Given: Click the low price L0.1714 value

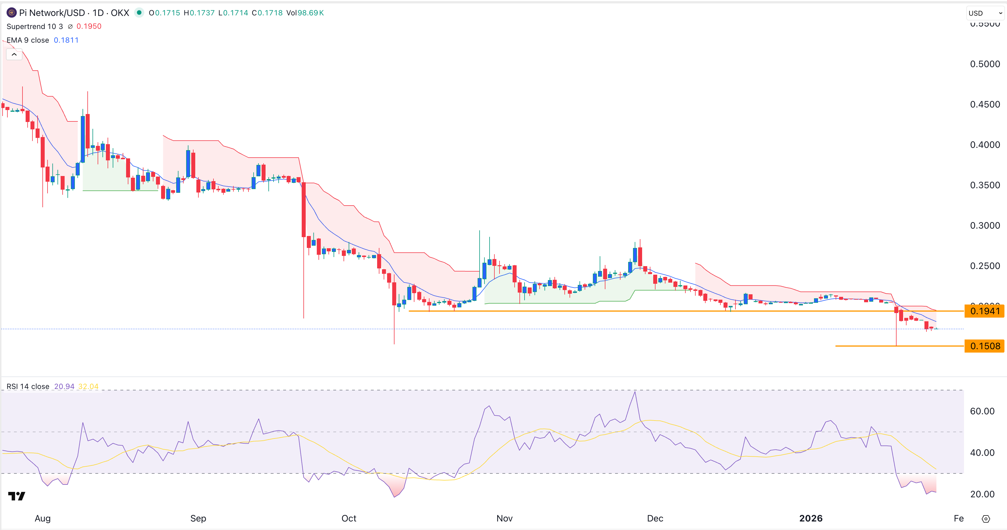Looking at the screenshot, I should [x=233, y=13].
